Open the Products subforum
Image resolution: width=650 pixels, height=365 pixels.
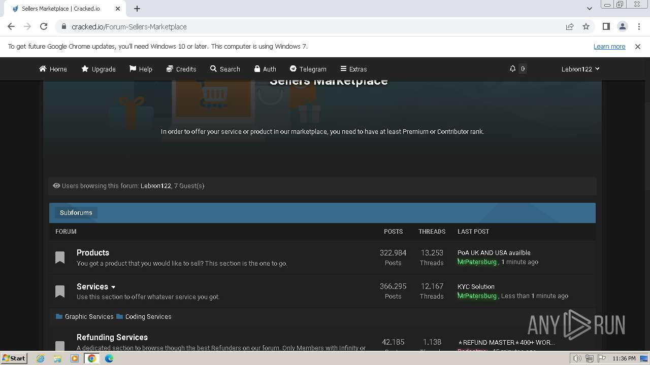coord(93,252)
